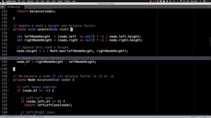The height and width of the screenshot is (118, 211).
Task: Open the Selection menu
Action: (x=30, y=1)
